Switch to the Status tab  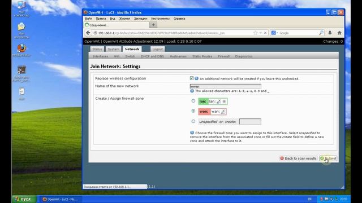97,49
